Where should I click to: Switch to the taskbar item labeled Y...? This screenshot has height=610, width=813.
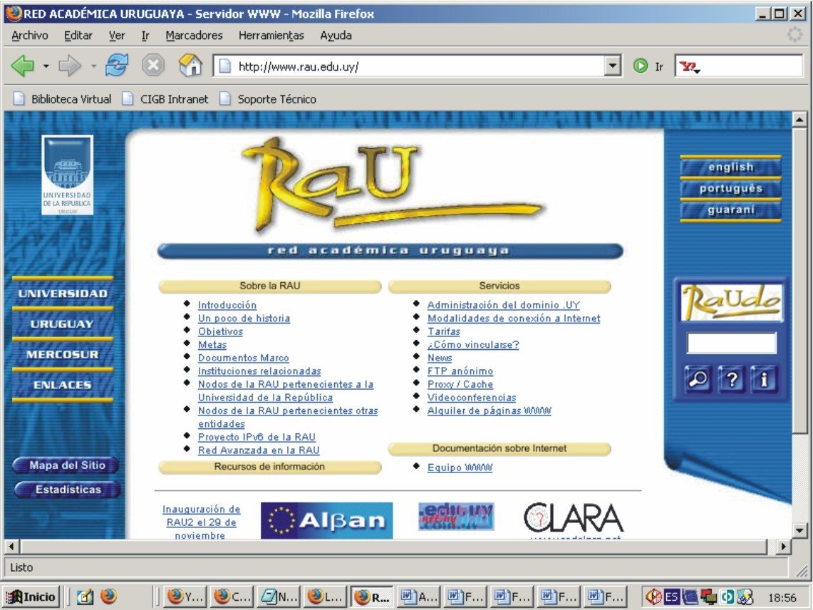coord(185,597)
